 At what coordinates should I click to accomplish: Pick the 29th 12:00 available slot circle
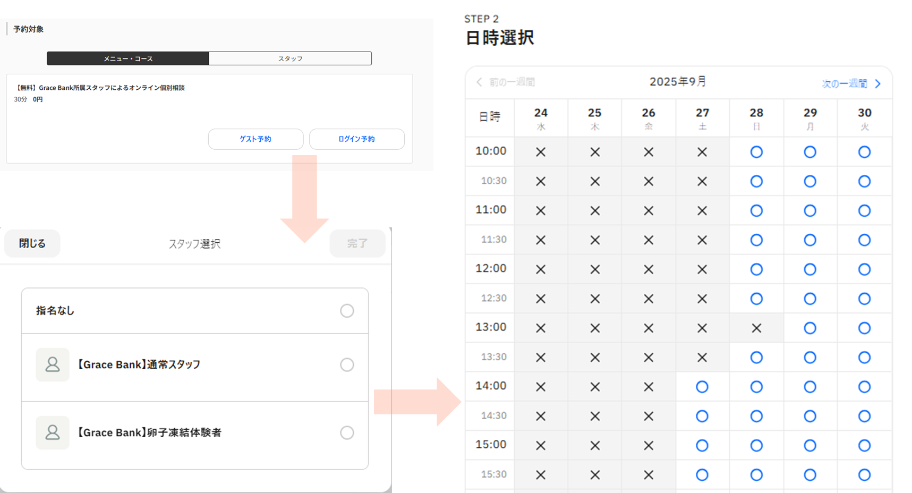809,269
